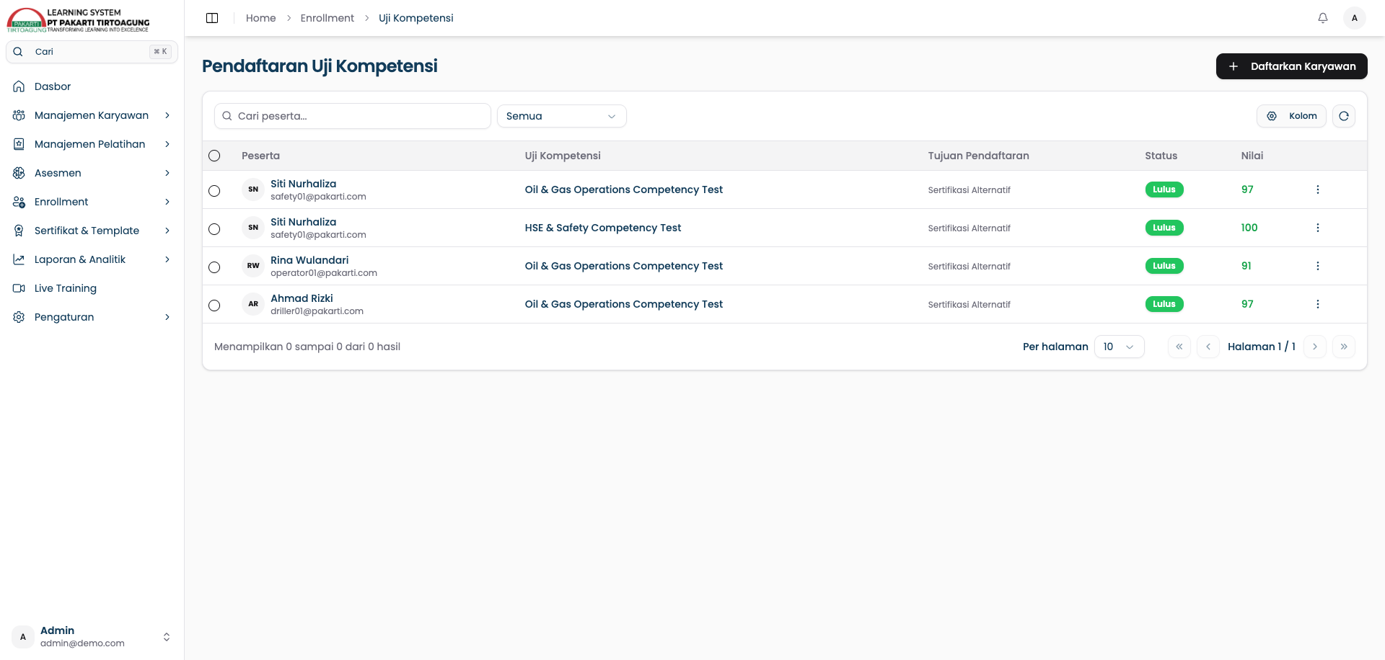The height and width of the screenshot is (660, 1385).
Task: Click the RW avatar for Rina Wulandari
Action: pos(253,266)
